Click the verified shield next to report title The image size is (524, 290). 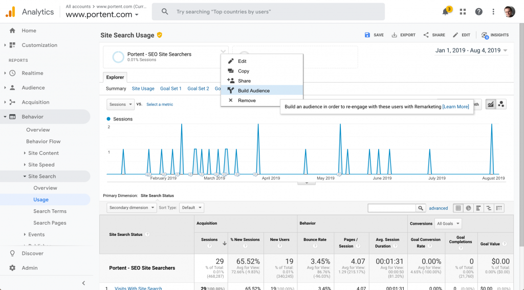[160, 35]
